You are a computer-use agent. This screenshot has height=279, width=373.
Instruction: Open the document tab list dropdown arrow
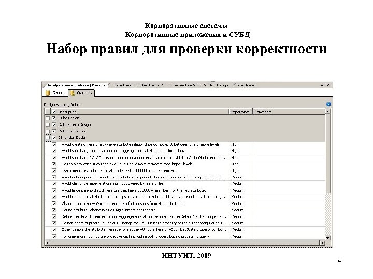pyautogui.click(x=322, y=85)
